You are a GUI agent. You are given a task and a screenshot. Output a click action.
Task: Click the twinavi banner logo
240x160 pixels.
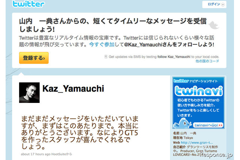[199, 91]
